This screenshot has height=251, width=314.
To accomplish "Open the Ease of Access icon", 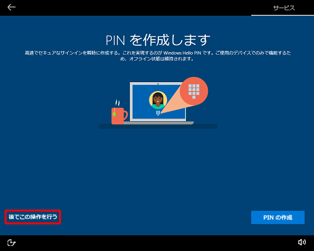I will pos(11,243).
